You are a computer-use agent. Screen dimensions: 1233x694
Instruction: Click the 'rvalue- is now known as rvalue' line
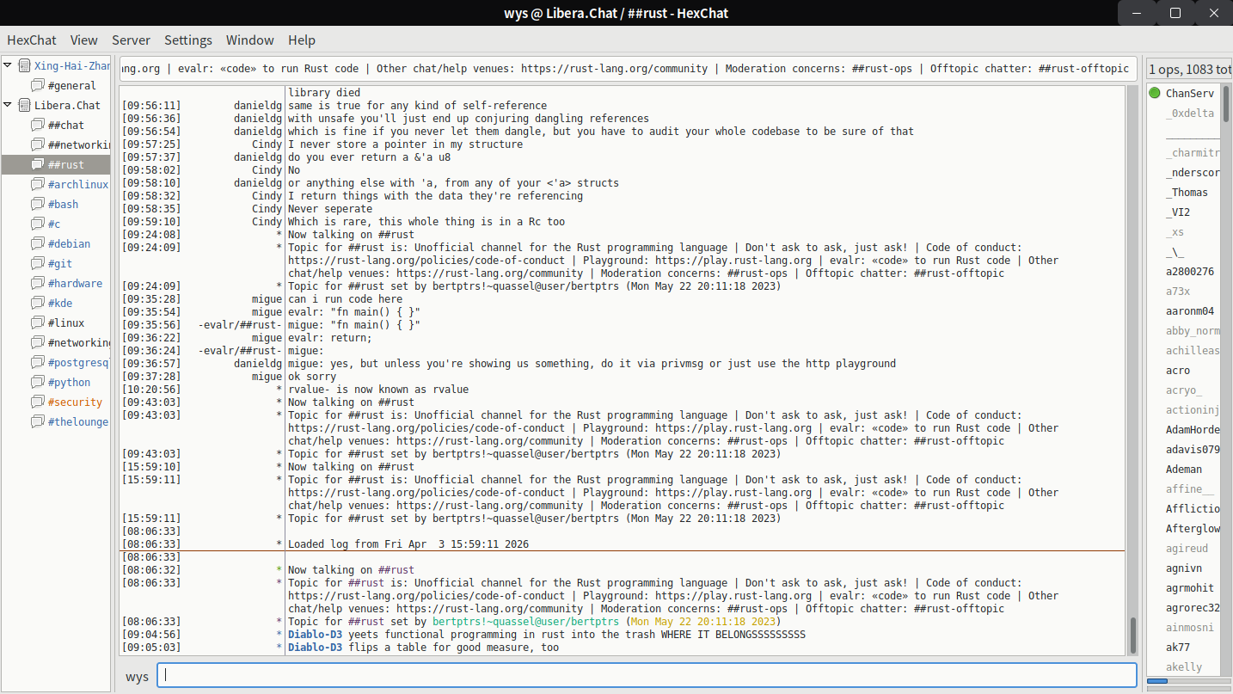[x=378, y=390]
